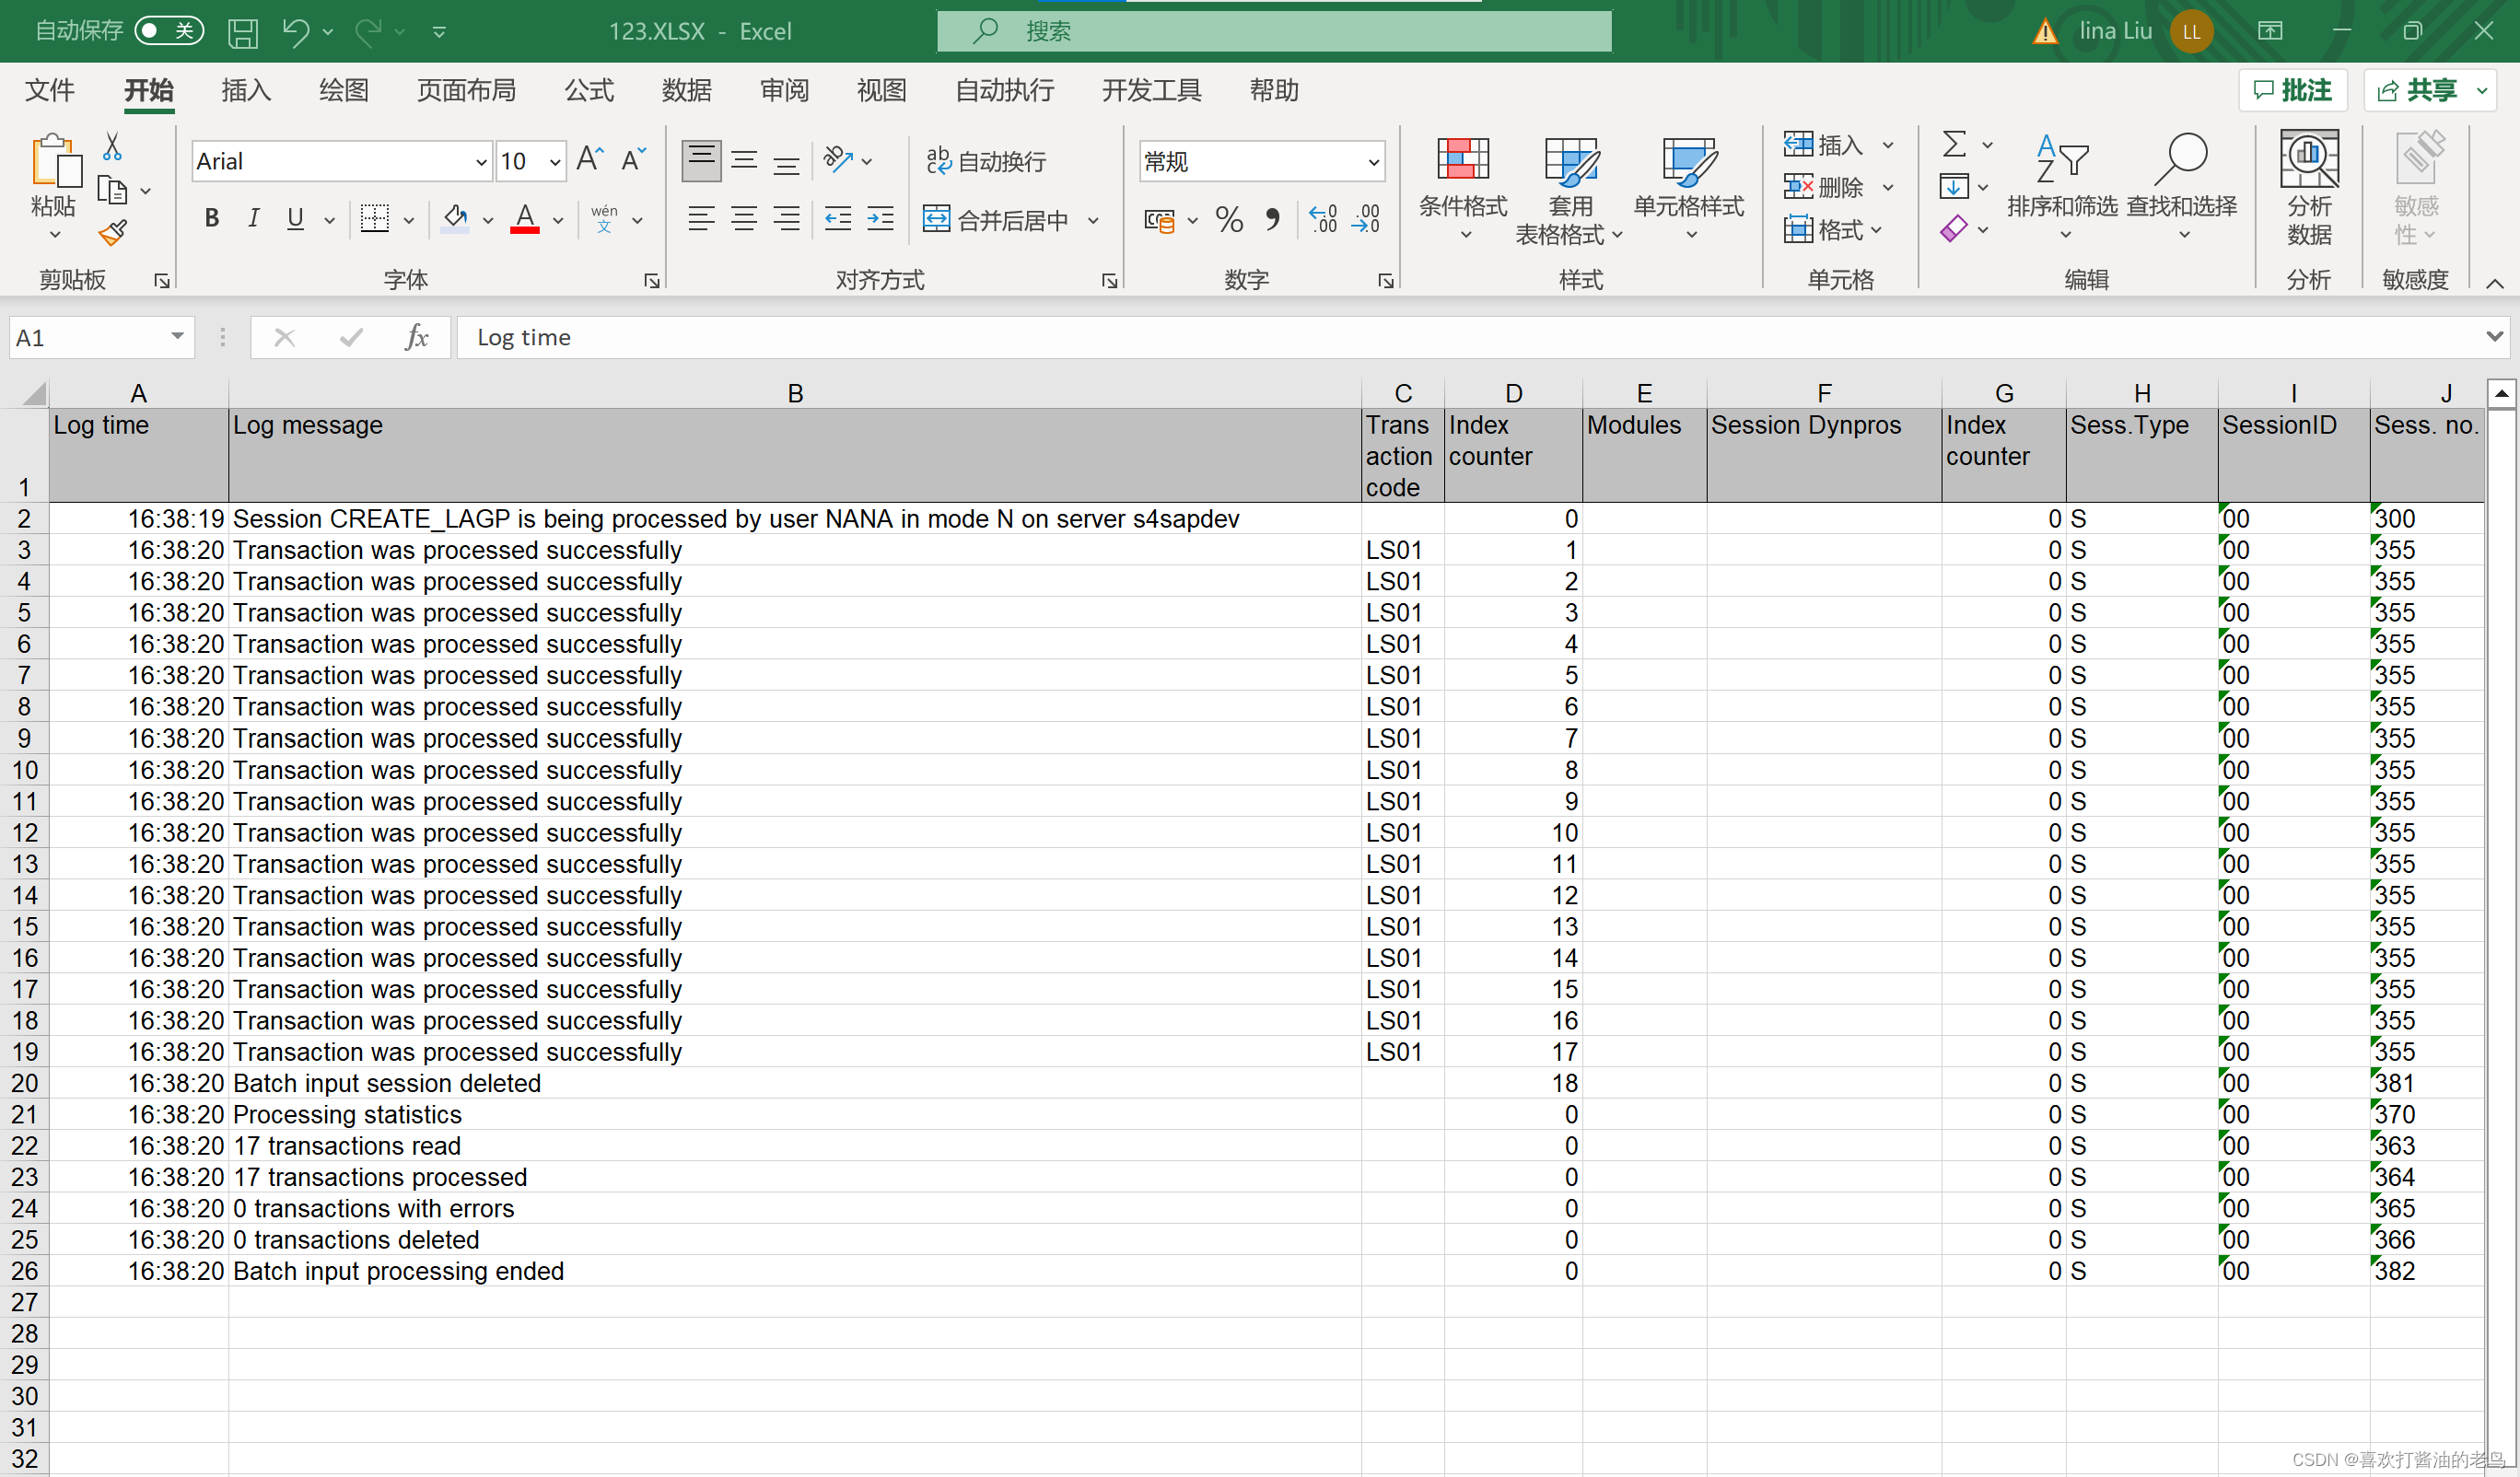Expand the number format (常规) dropdown
This screenshot has height=1477, width=2520.
click(1373, 162)
